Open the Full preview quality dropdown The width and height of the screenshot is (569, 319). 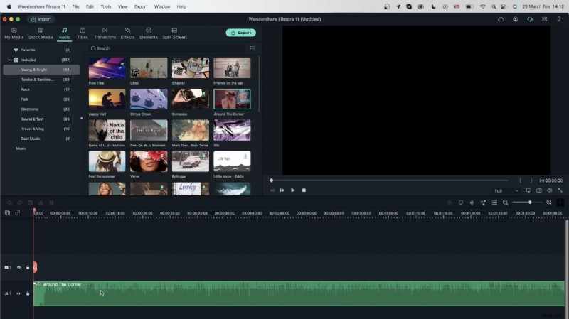[506, 190]
